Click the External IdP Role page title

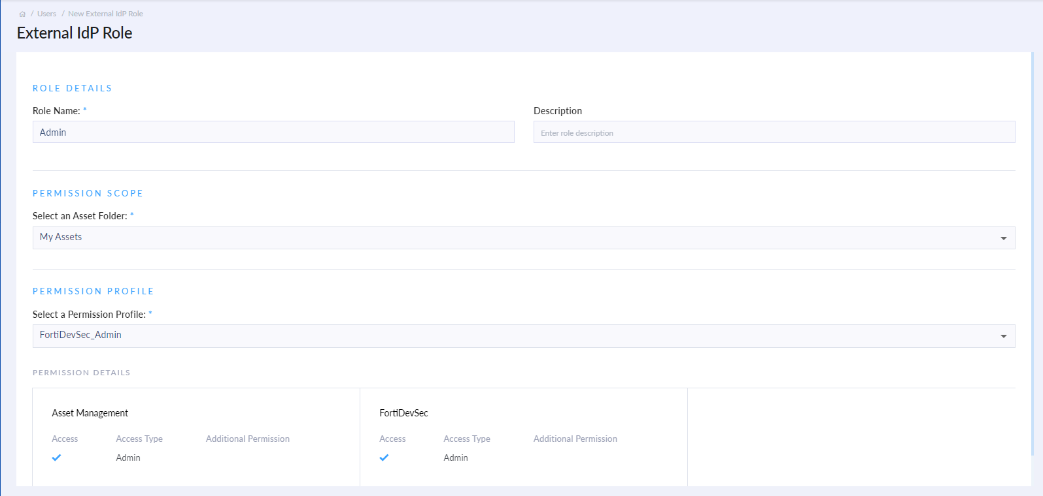[75, 33]
